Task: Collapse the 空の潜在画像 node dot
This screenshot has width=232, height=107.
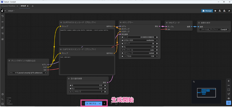Action: 69,79
